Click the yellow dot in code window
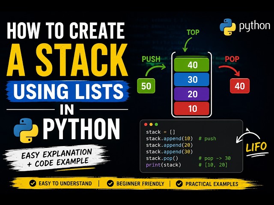 (151, 124)
